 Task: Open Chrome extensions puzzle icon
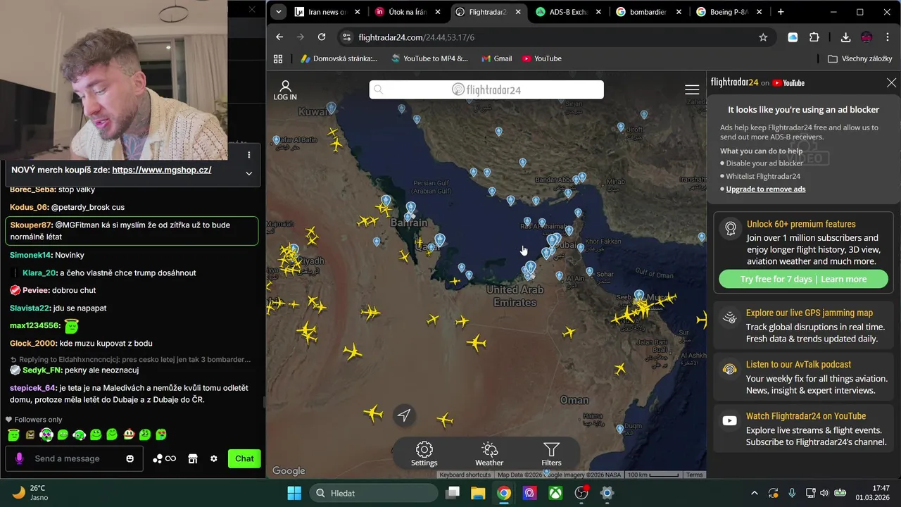[x=814, y=37]
